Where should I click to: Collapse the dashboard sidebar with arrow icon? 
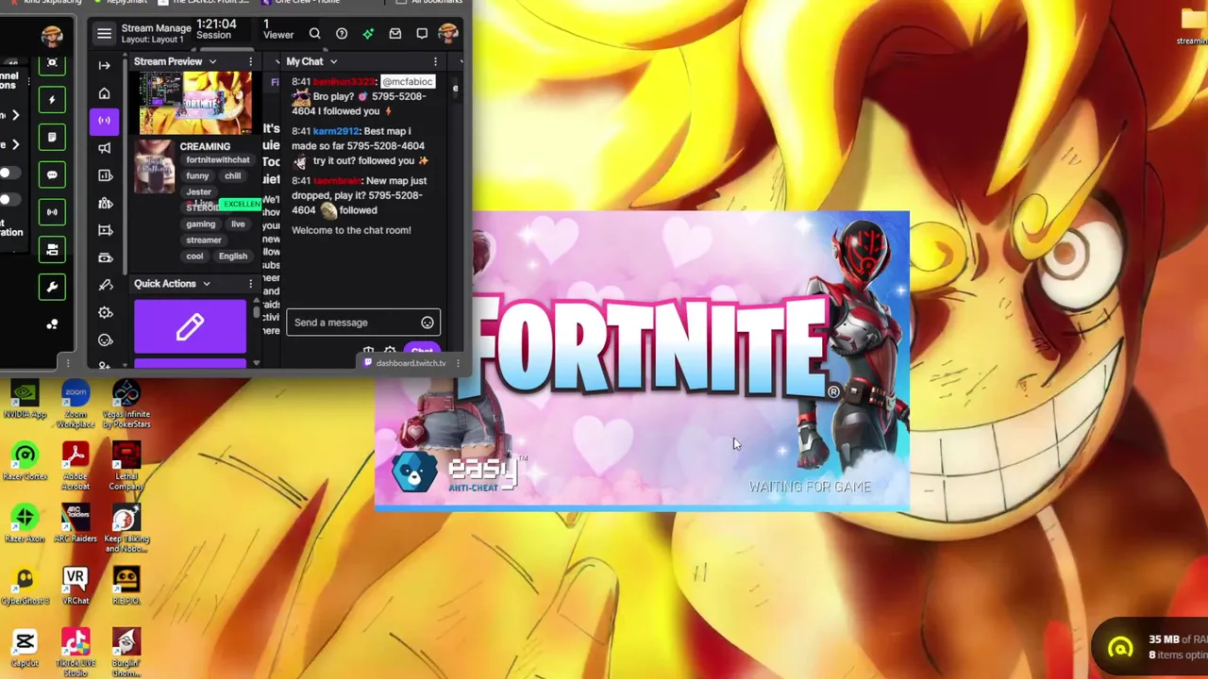(105, 65)
